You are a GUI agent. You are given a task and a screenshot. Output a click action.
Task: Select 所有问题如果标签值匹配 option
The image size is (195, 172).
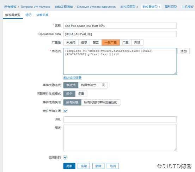pyautogui.click(x=100, y=103)
